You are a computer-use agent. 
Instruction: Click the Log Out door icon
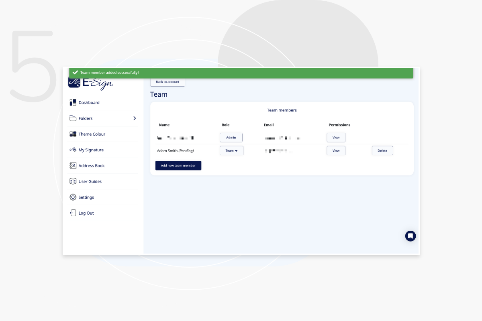[73, 213]
